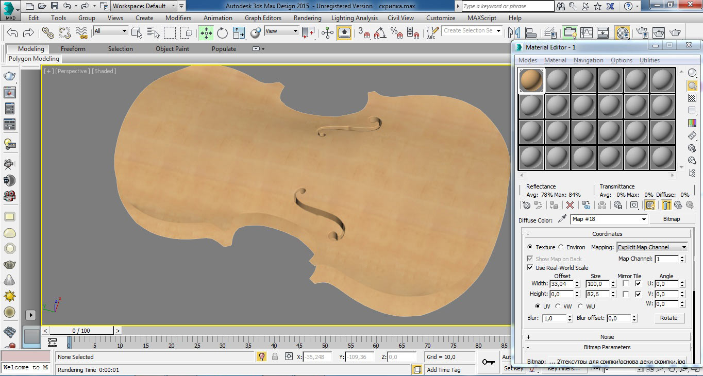The image size is (703, 376).
Task: Select the wood material sample sphere
Action: (x=531, y=81)
